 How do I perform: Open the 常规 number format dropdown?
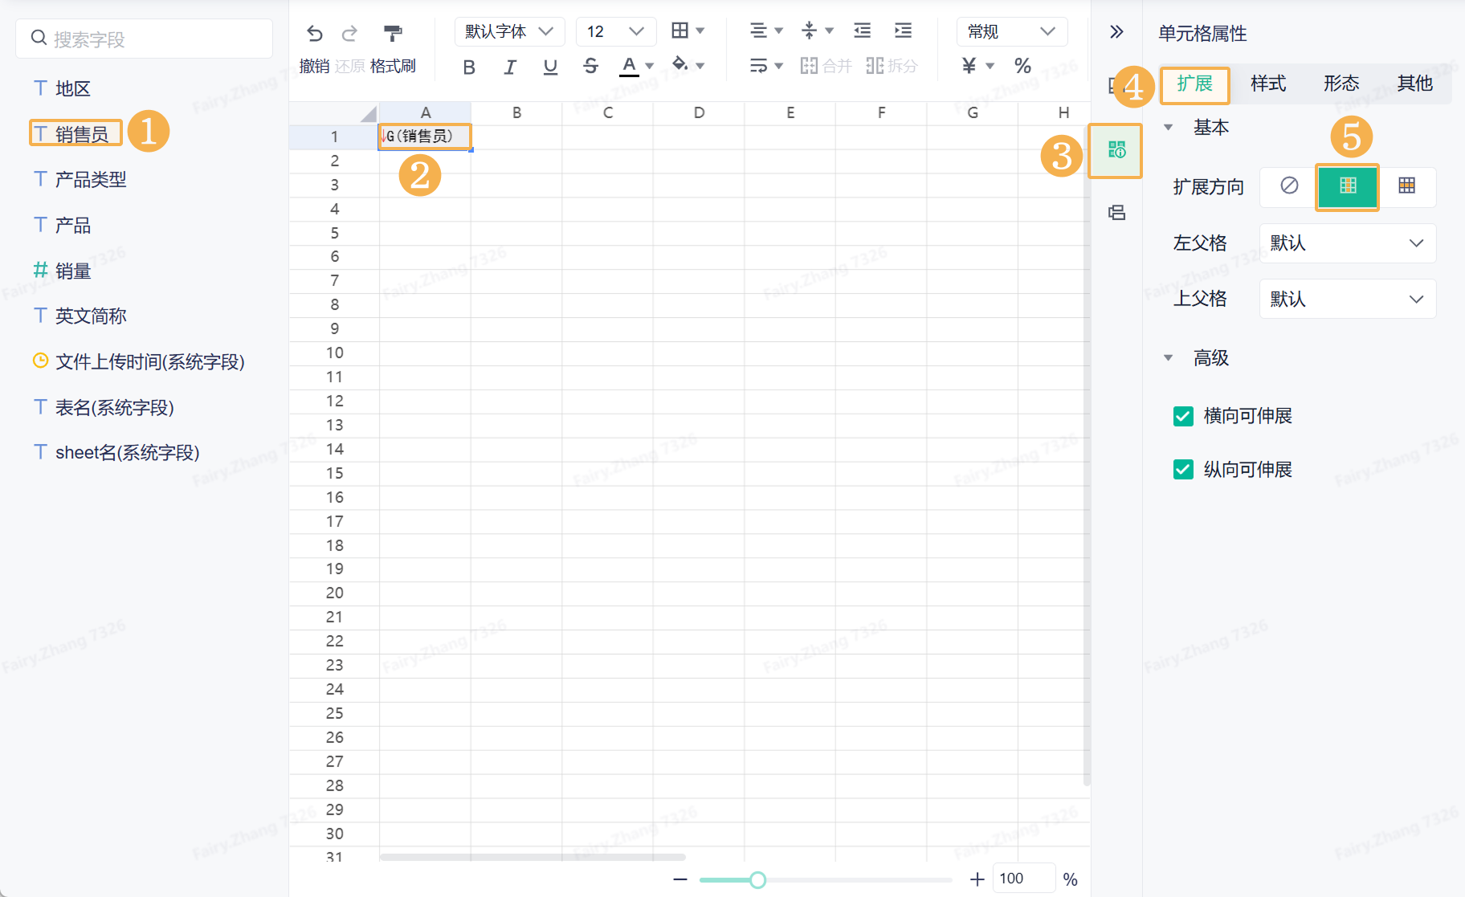pyautogui.click(x=1012, y=31)
